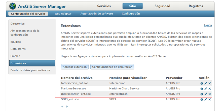223x111 pixels.
Task: Delete the MaritimeServer.soe extension
Action: [209, 89]
